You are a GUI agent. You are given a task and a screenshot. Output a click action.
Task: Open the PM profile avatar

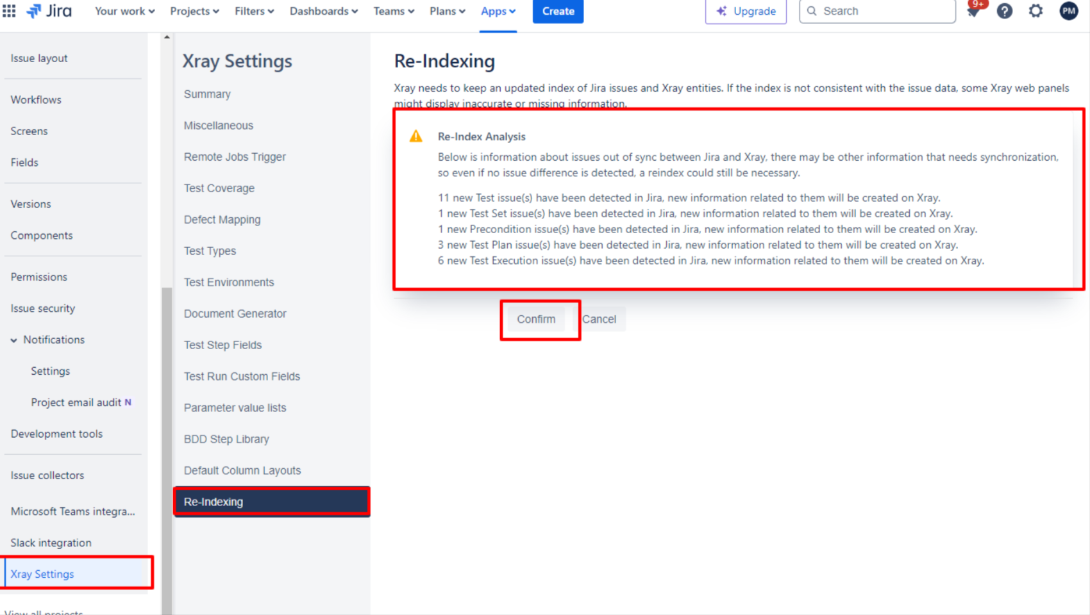point(1069,11)
